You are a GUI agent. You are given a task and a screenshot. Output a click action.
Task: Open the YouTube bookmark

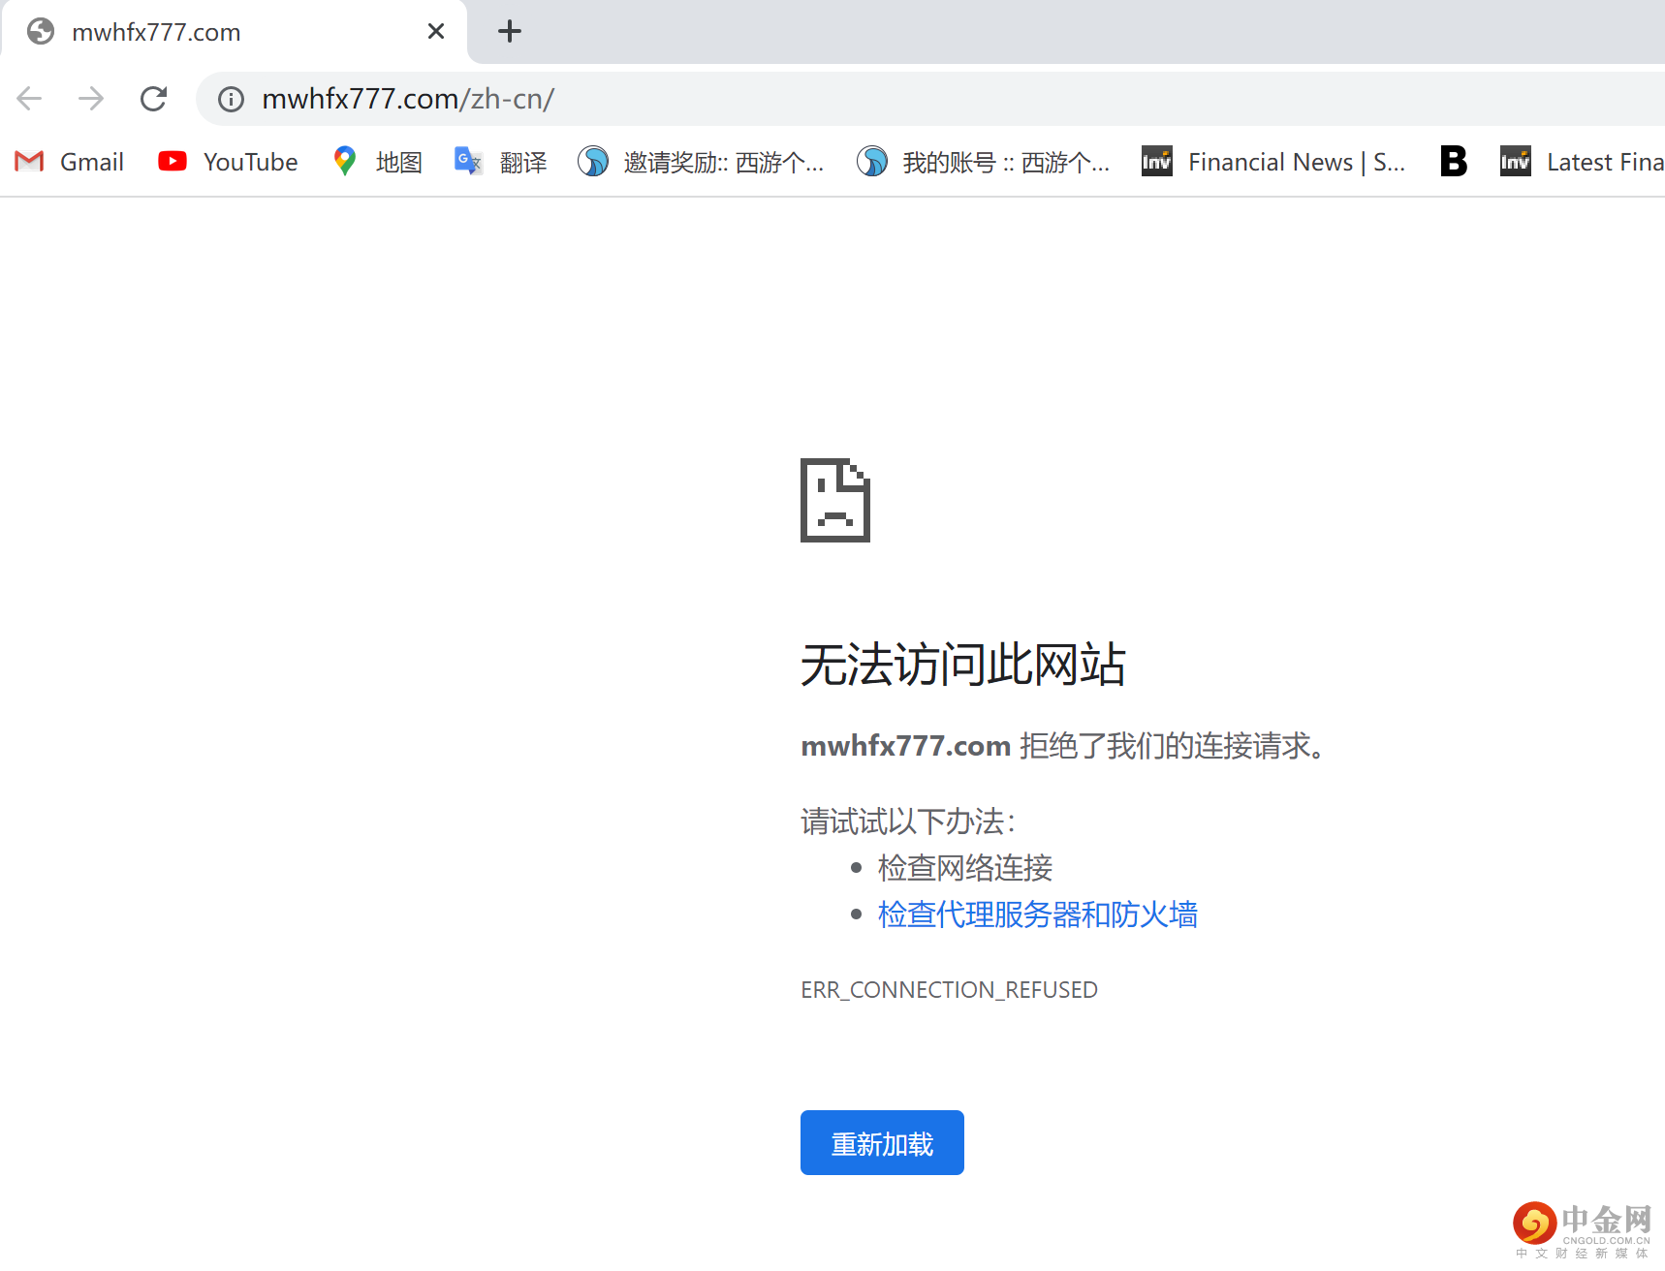227,161
